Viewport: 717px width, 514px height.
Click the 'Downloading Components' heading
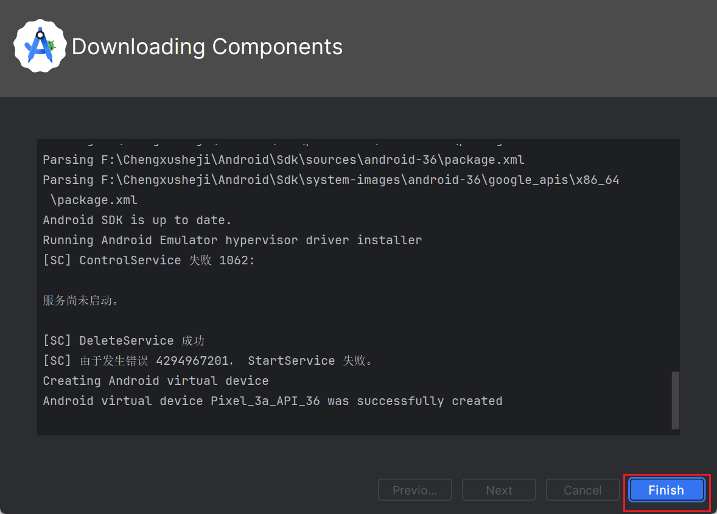tap(207, 47)
